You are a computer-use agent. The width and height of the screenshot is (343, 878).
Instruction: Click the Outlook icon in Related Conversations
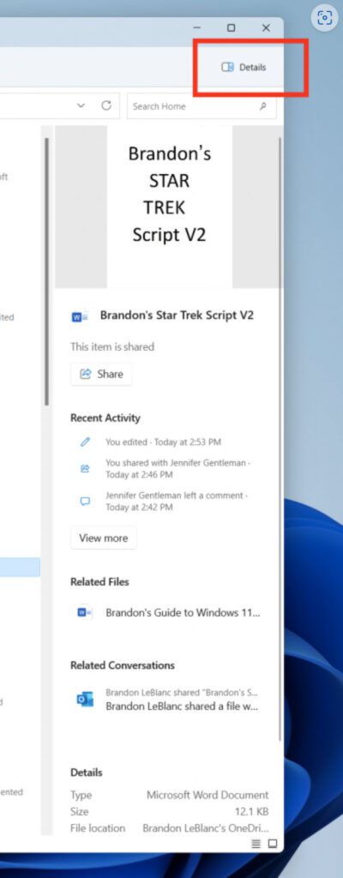85,699
